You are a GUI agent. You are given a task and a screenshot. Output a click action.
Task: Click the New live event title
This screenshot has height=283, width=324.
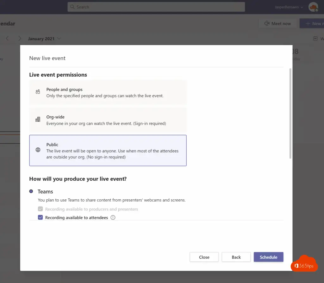coord(47,58)
